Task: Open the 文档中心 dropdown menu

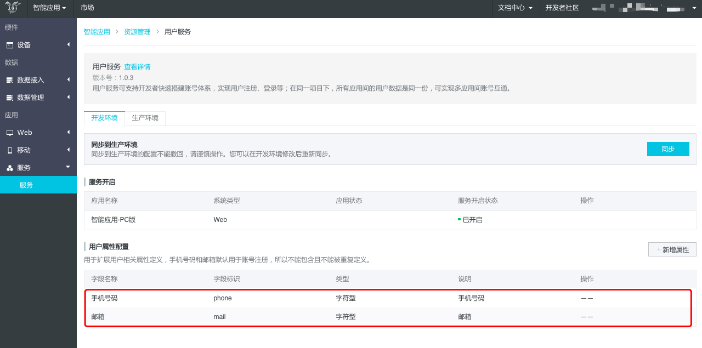Action: click(x=515, y=8)
